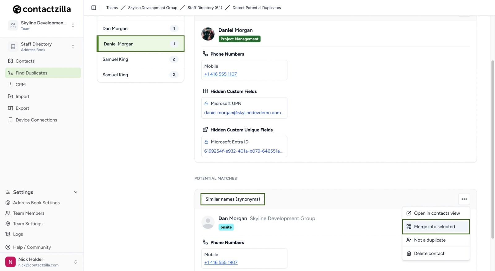
Task: Choose Open in contacts view
Action: [436, 213]
